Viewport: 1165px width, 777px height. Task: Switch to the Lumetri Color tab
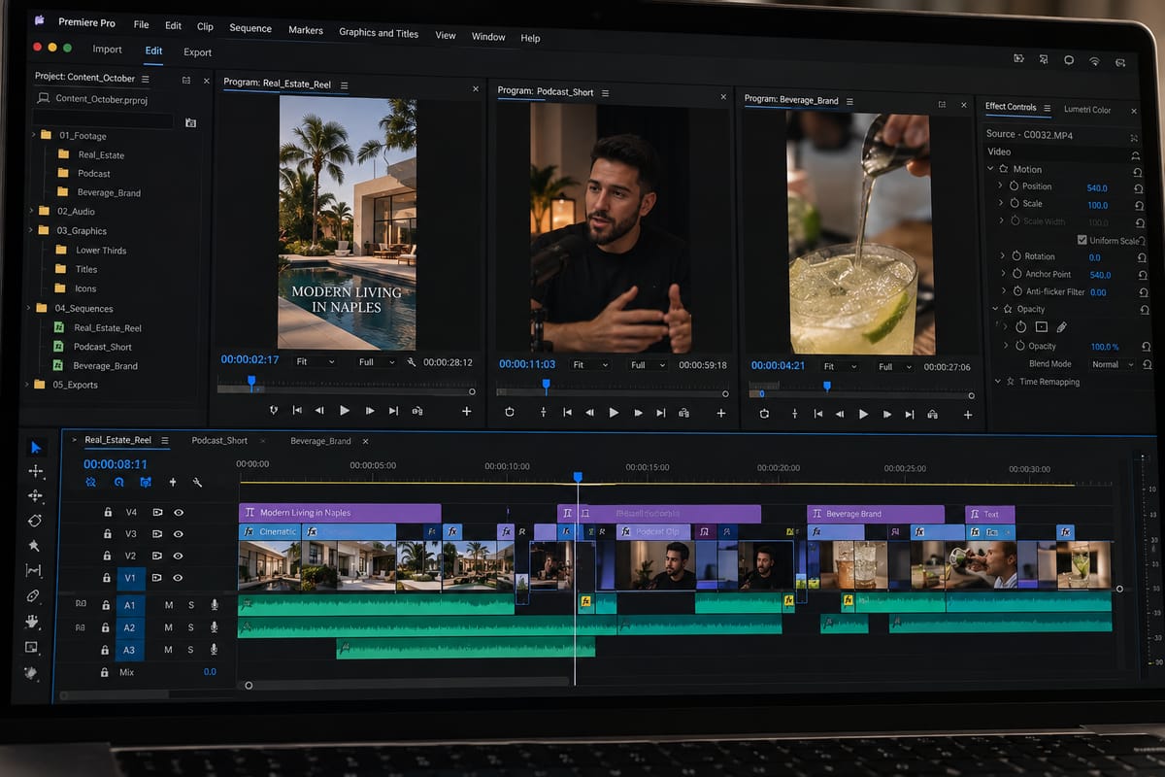(x=1087, y=110)
